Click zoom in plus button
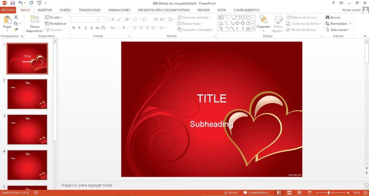The image size is (369, 196). (348, 193)
